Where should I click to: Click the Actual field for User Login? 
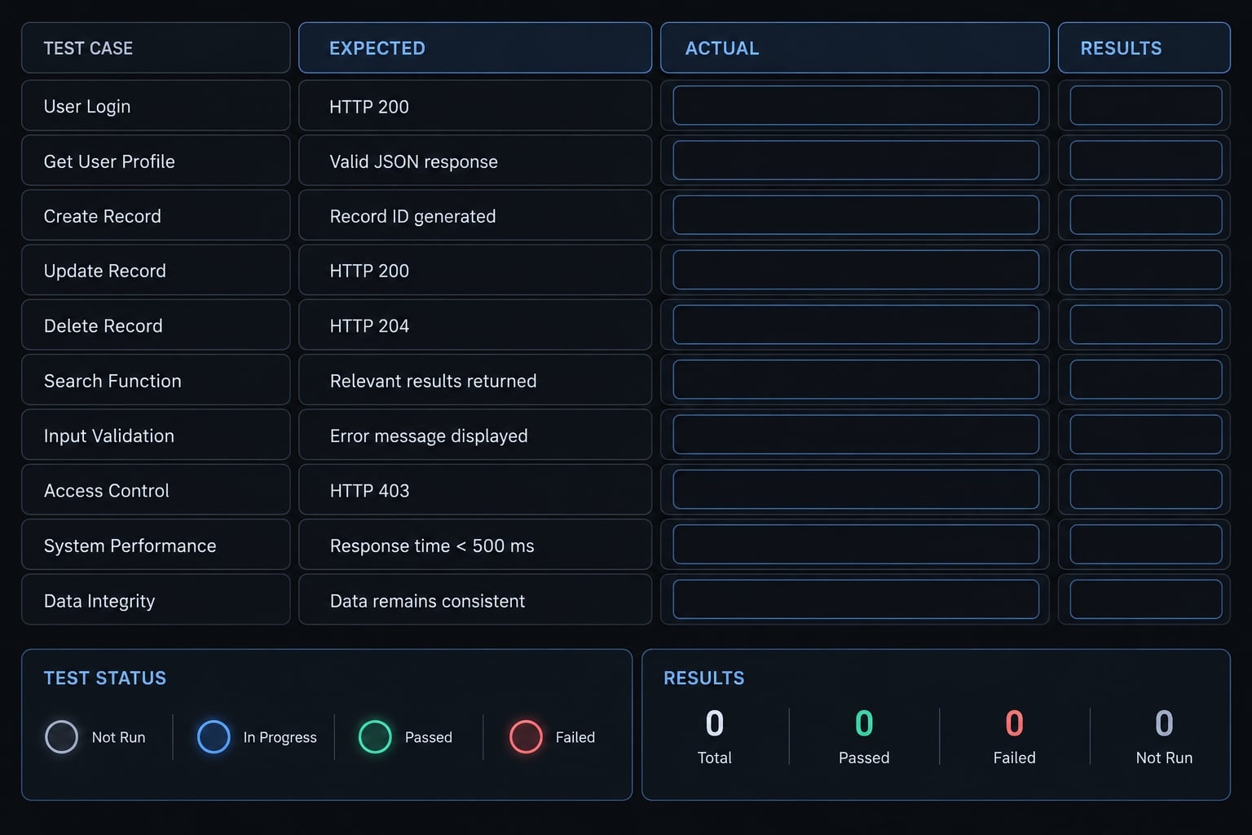click(856, 105)
